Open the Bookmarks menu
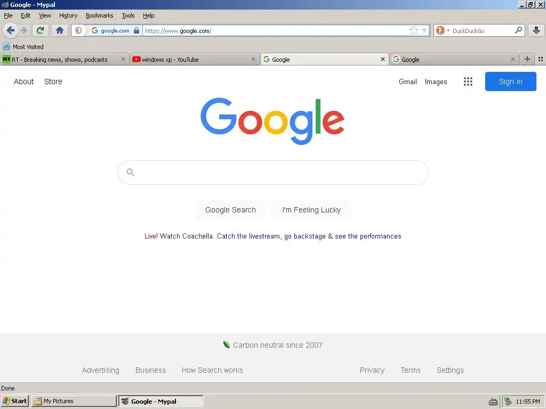 tap(100, 15)
